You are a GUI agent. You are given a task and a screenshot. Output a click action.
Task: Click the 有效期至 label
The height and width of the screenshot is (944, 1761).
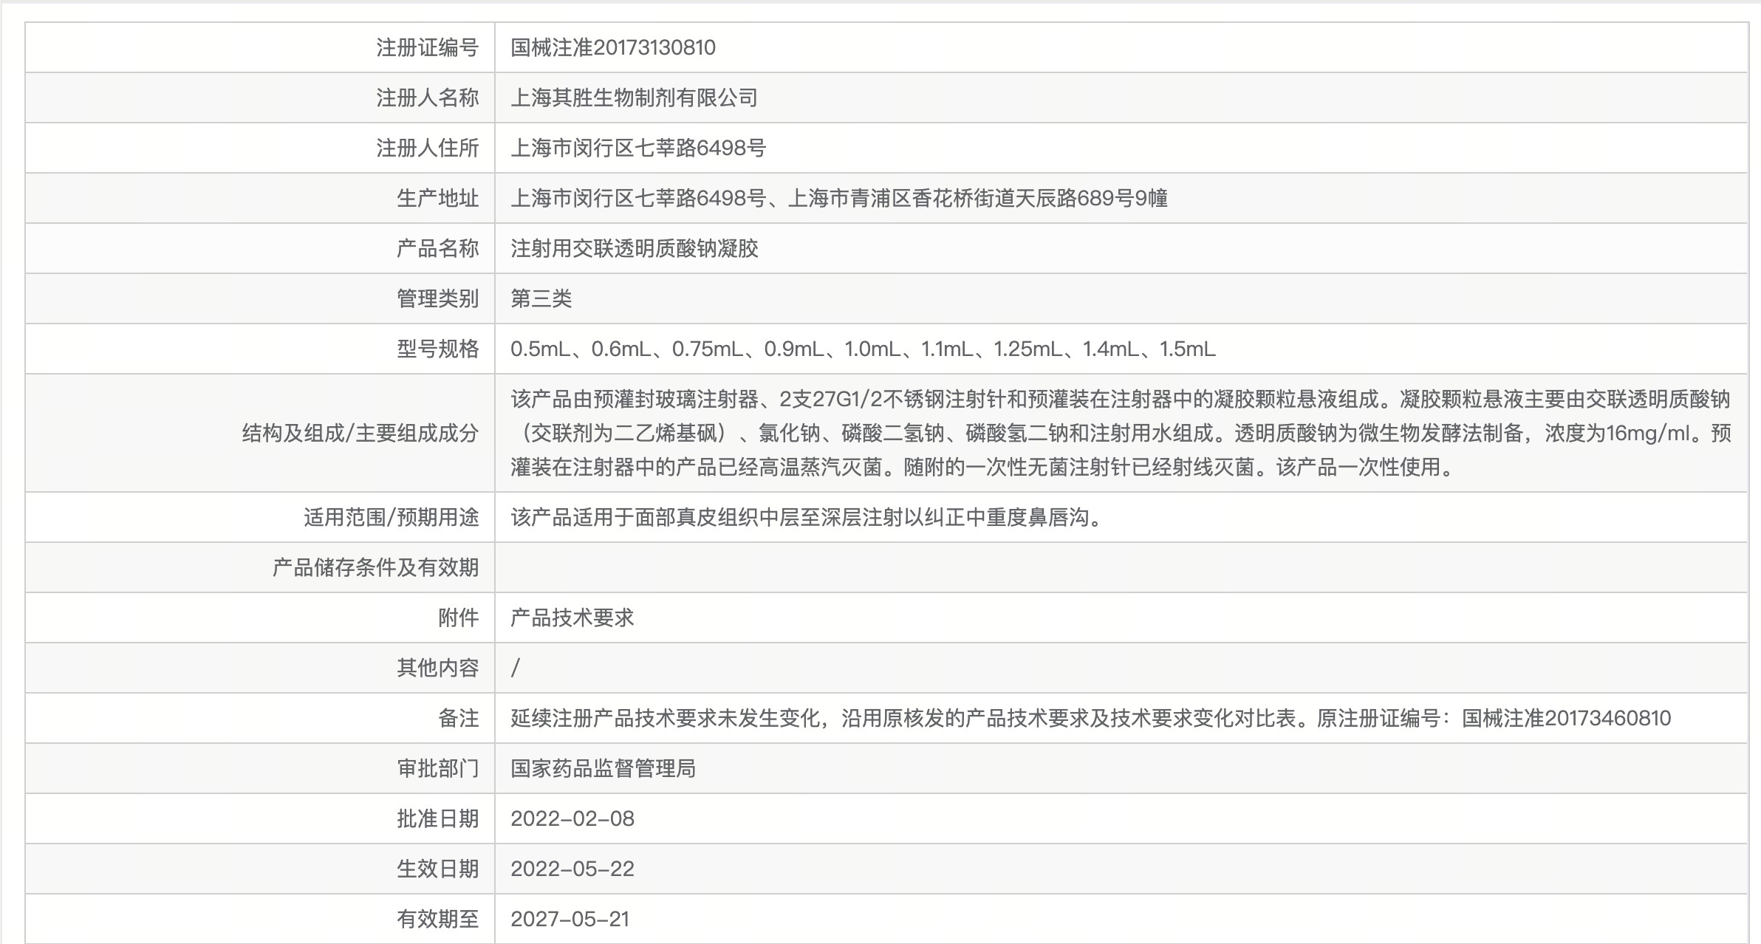pyautogui.click(x=437, y=919)
